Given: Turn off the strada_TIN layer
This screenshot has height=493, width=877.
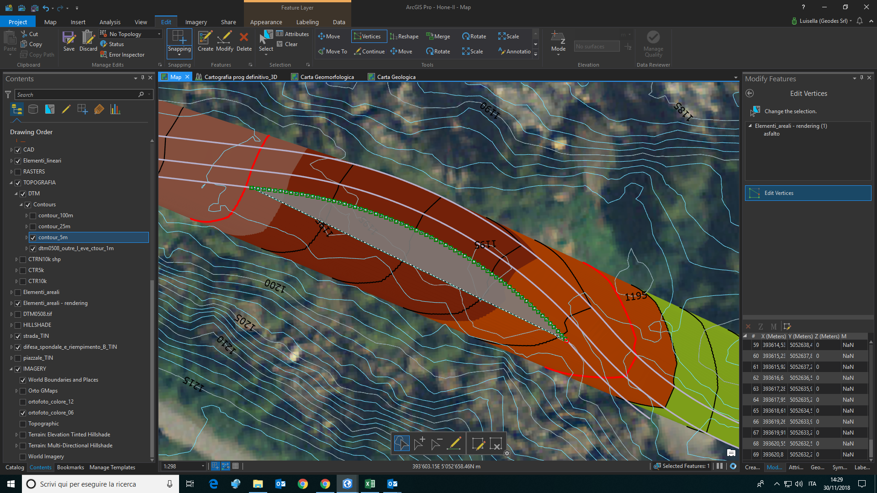Looking at the screenshot, I should point(18,336).
